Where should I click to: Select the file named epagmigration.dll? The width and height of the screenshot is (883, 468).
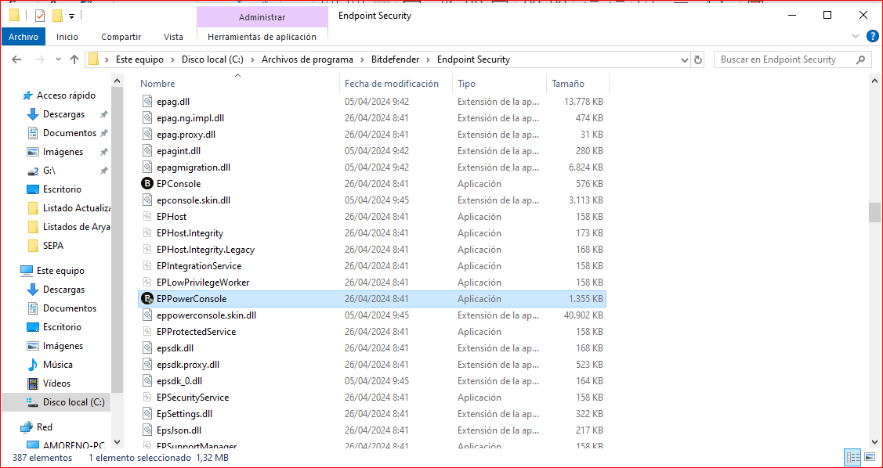(x=194, y=167)
